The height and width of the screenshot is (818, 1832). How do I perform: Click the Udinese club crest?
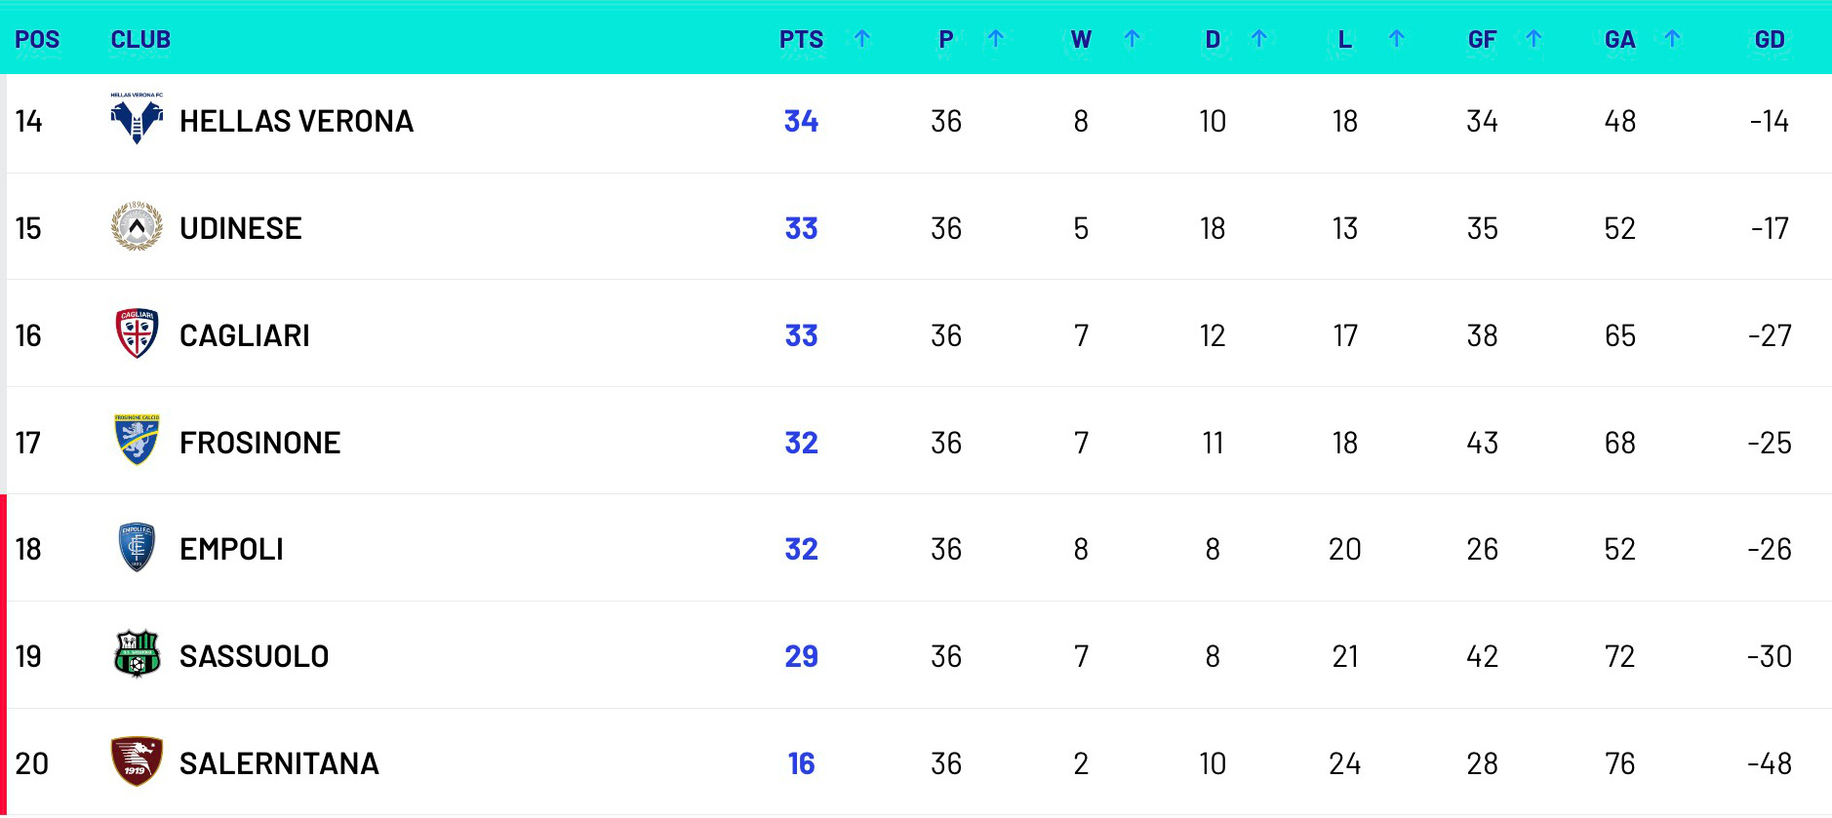click(x=137, y=227)
